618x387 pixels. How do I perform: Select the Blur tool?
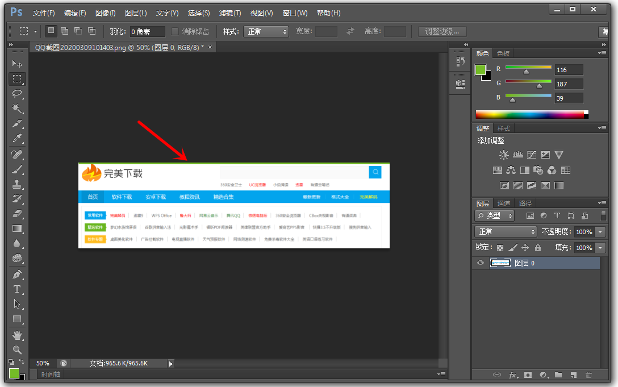pos(17,243)
